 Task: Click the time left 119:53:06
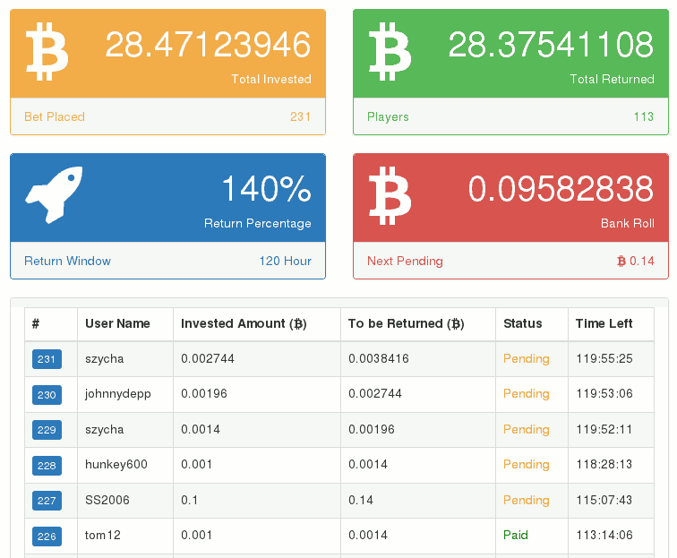pos(604,394)
